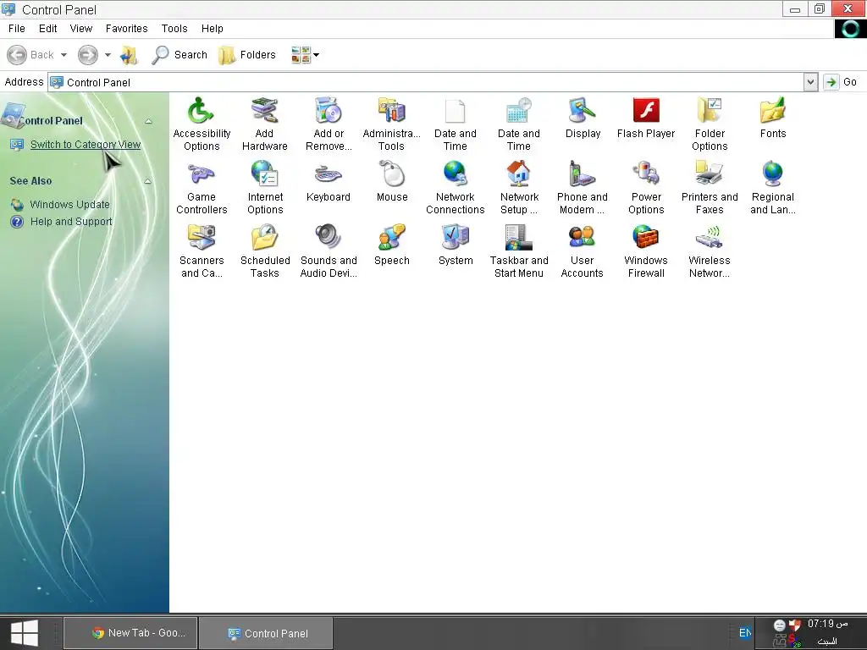Viewport: 867px width, 650px height.
Task: Expand the Address bar dropdown
Action: pos(810,82)
